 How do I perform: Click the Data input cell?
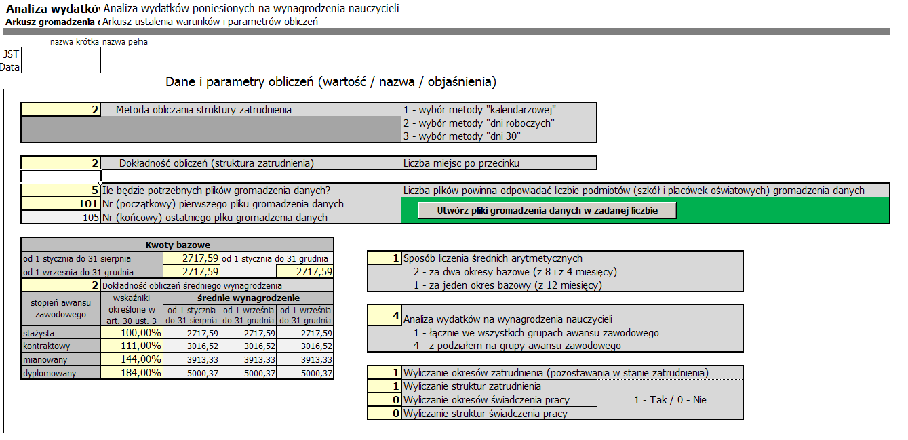click(x=61, y=66)
